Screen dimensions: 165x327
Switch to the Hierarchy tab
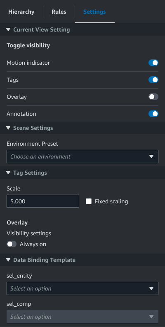coord(21,12)
